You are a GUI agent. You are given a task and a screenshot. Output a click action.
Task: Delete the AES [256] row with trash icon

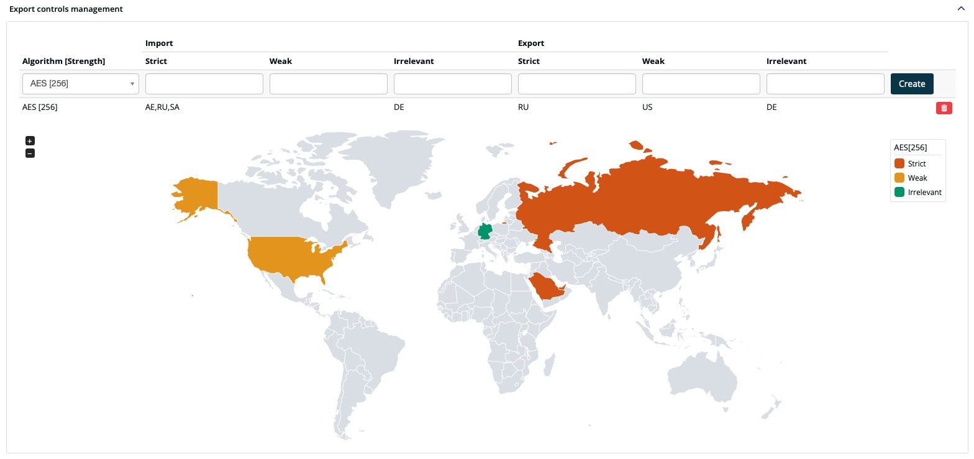(944, 108)
